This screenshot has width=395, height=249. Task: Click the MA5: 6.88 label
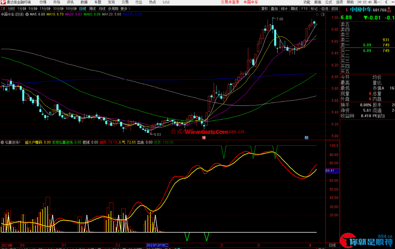tap(38, 14)
